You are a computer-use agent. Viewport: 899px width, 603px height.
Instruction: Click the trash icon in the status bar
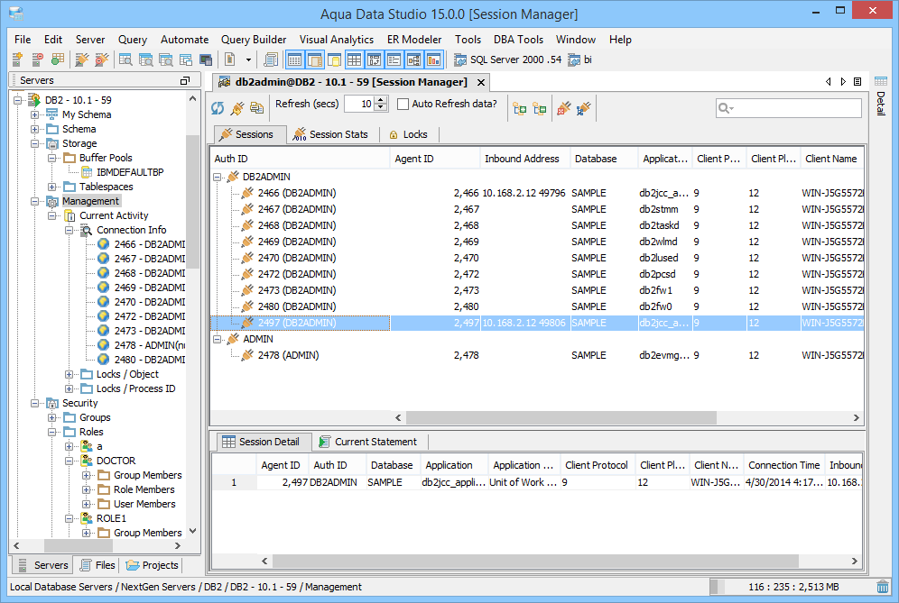click(882, 586)
